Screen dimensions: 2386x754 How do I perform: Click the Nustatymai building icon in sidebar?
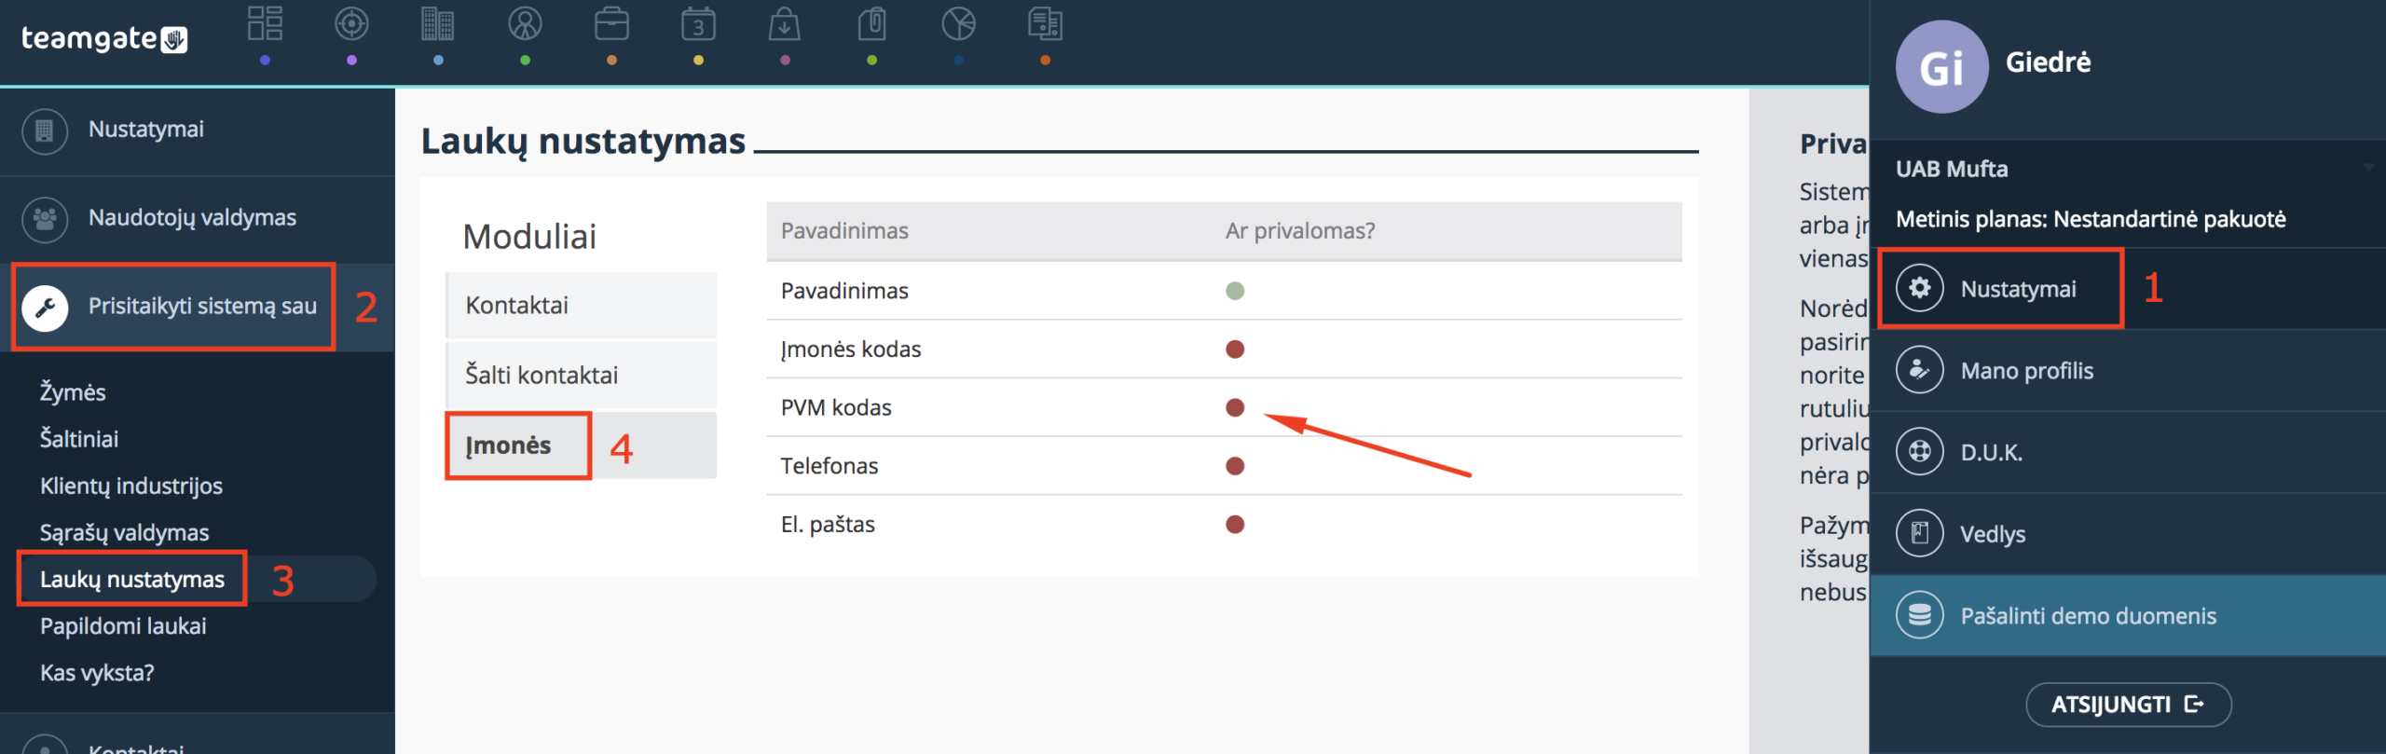click(x=45, y=130)
